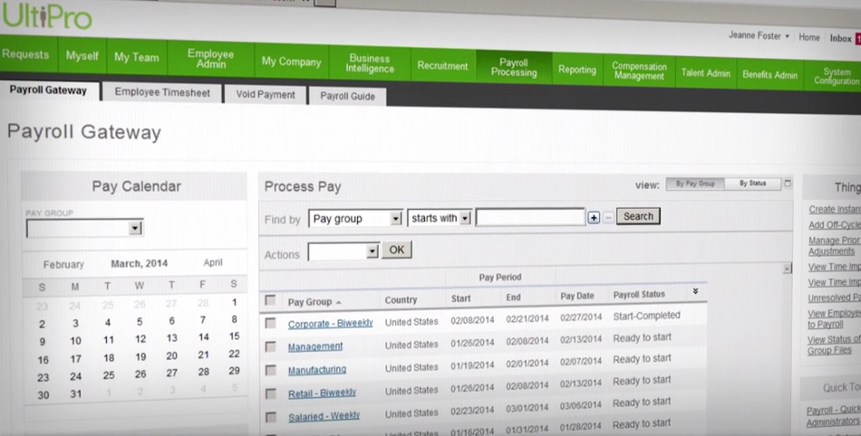Open the Inbox link
The height and width of the screenshot is (436, 861).
(x=841, y=38)
